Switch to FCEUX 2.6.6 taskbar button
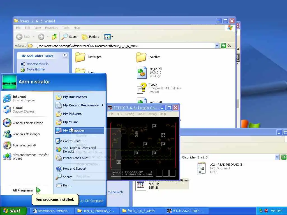 click(186, 211)
